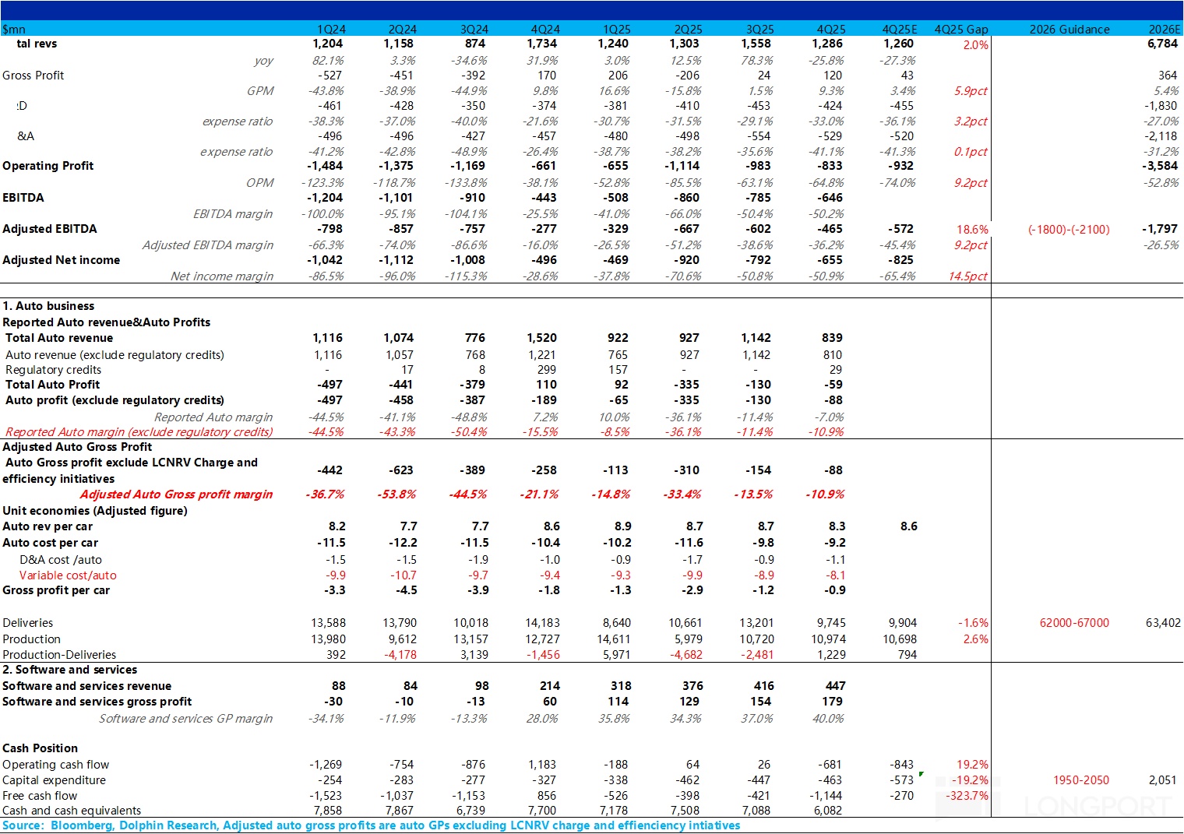Click the Adjusted Net income row label
The width and height of the screenshot is (1184, 834).
tap(62, 260)
